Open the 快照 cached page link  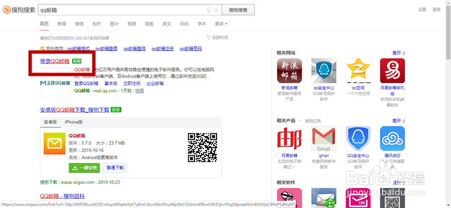(x=140, y=91)
